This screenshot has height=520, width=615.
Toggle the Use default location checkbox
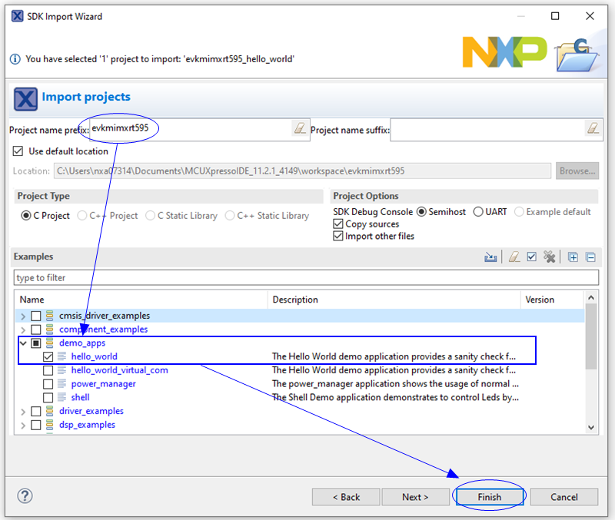[x=18, y=151]
